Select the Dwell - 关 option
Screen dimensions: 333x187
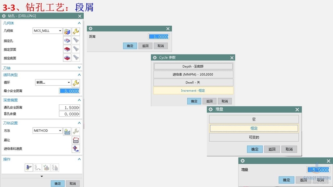click(x=193, y=82)
